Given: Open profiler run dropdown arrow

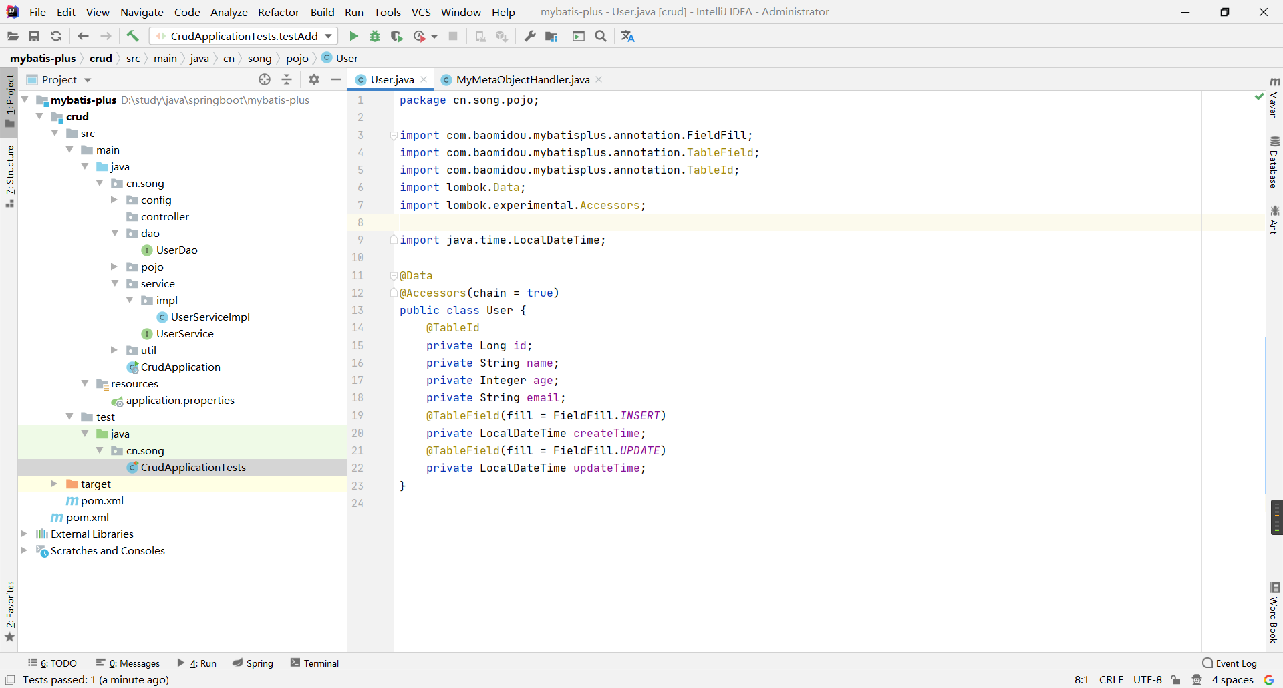Looking at the screenshot, I should click(x=434, y=37).
